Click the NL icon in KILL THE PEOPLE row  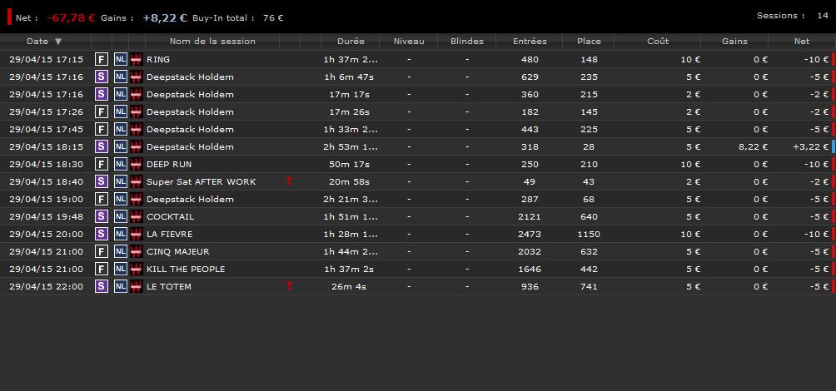pyautogui.click(x=121, y=269)
